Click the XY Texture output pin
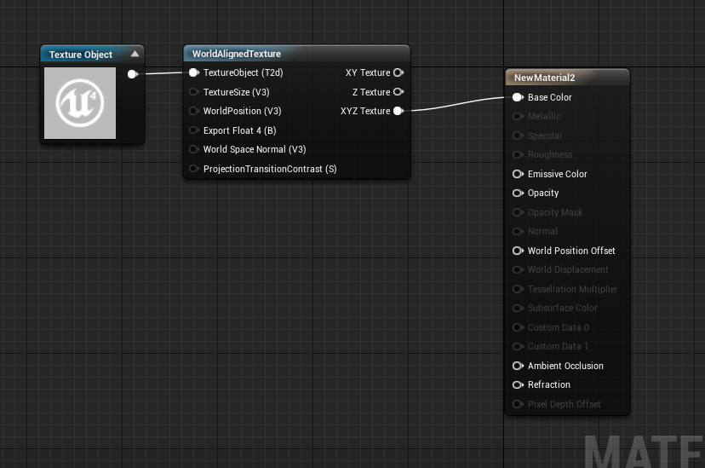The height and width of the screenshot is (468, 705). tap(398, 72)
